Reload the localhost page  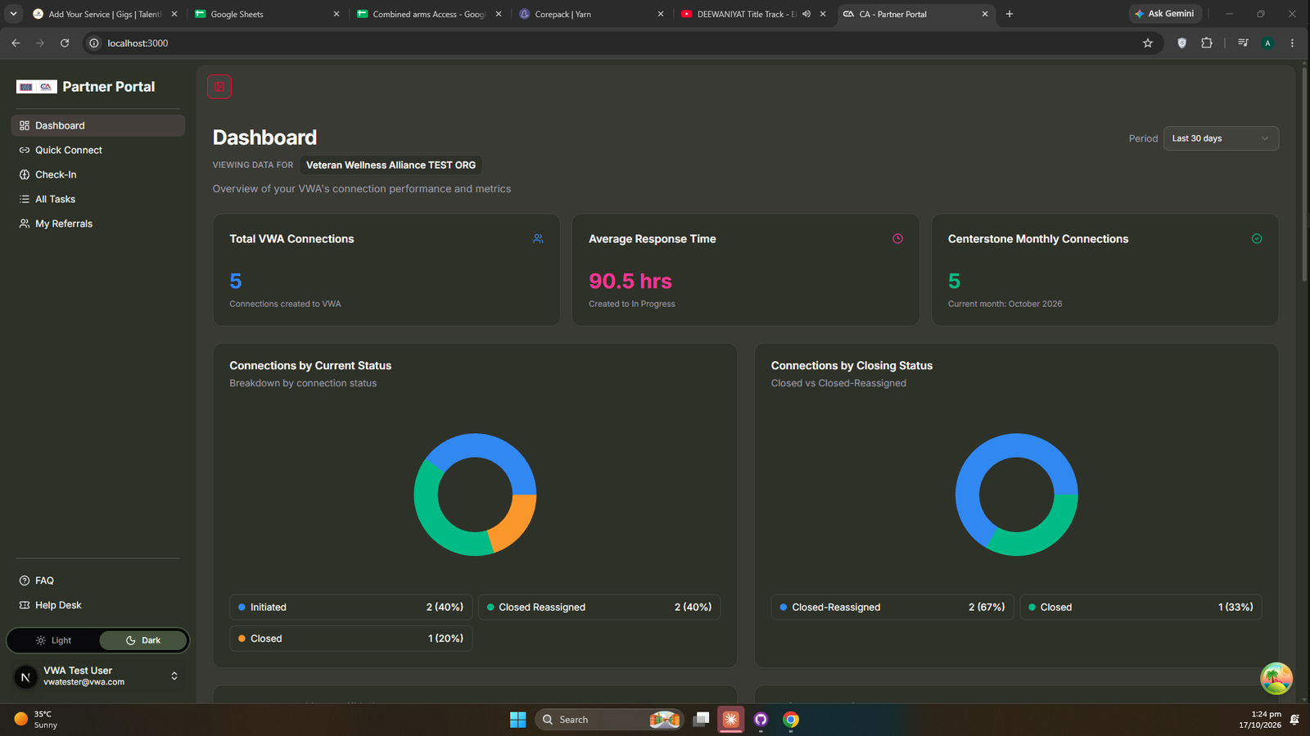tap(65, 43)
